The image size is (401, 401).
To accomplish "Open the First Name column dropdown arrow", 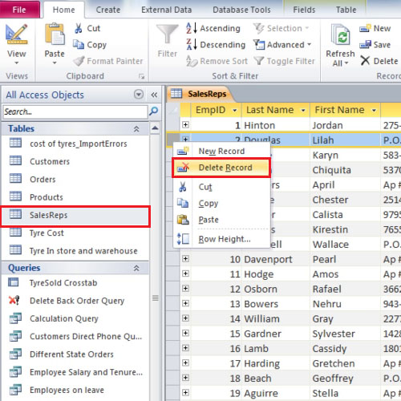I will click(x=374, y=110).
